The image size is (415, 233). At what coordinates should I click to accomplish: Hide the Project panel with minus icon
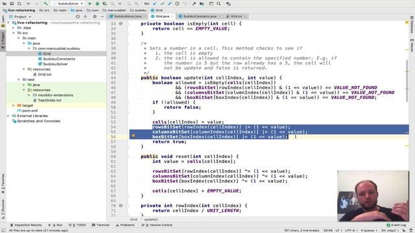click(x=102, y=17)
